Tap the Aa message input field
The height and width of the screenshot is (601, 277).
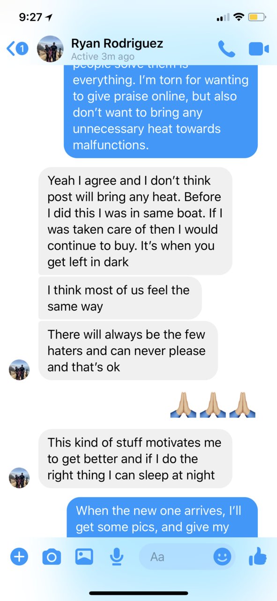coord(187,557)
